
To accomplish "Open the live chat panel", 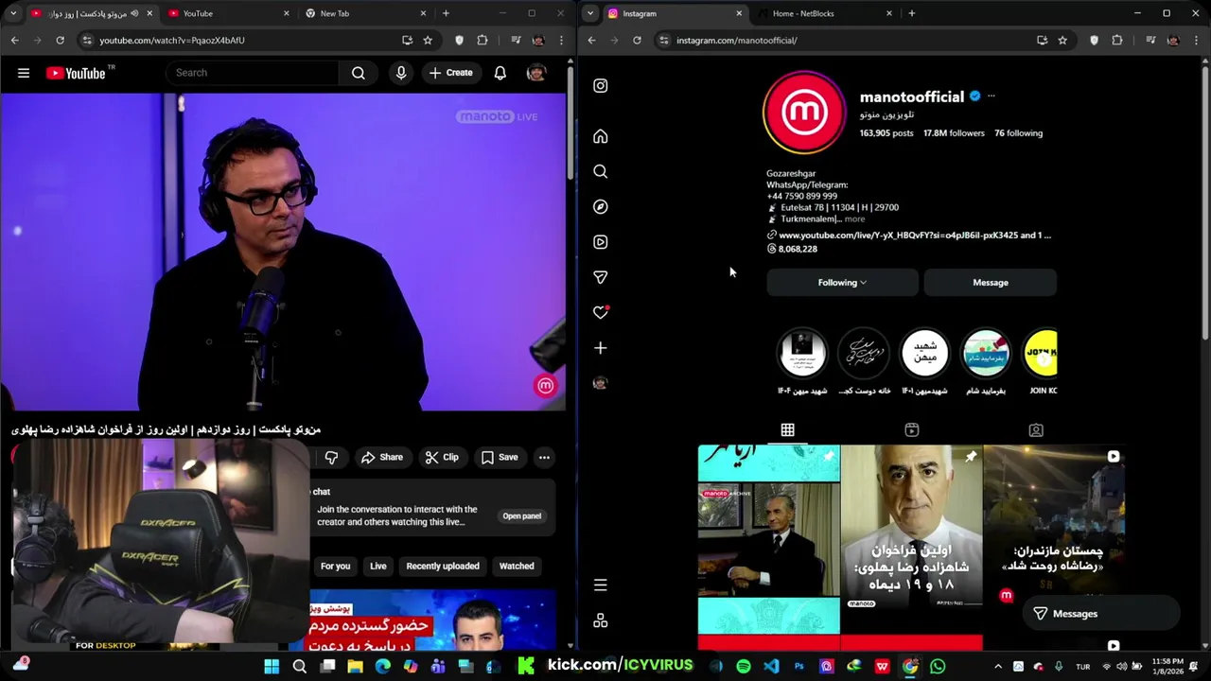I will tap(521, 516).
